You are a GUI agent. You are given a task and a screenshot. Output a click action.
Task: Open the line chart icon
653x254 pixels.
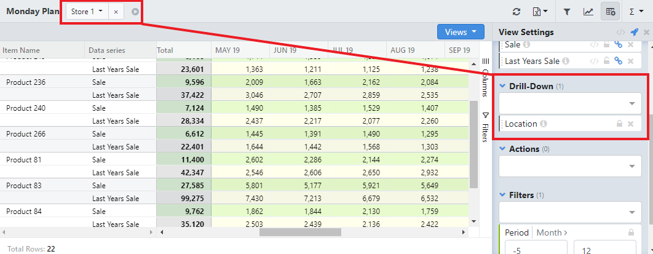[588, 12]
